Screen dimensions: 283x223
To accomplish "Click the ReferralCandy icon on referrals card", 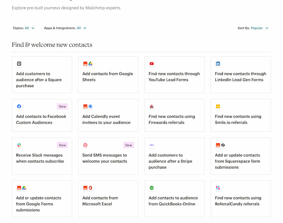I will (218, 188).
